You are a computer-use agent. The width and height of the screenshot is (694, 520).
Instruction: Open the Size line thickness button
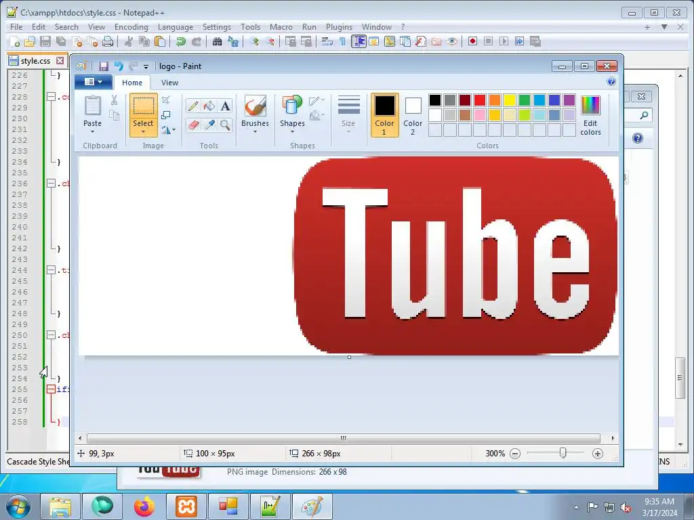point(348,114)
